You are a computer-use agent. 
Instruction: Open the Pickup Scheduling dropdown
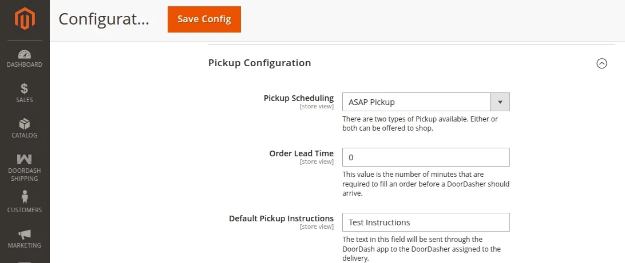click(425, 102)
